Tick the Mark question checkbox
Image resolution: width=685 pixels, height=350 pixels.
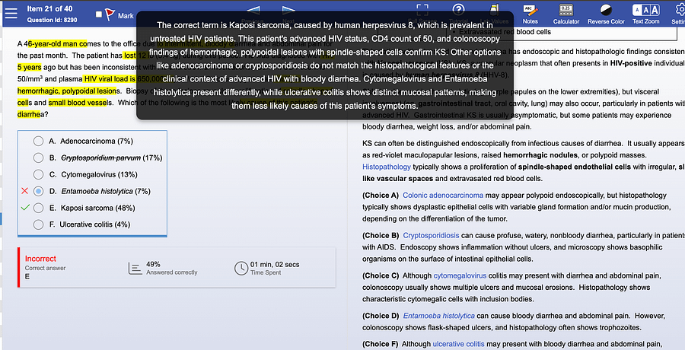99,14
